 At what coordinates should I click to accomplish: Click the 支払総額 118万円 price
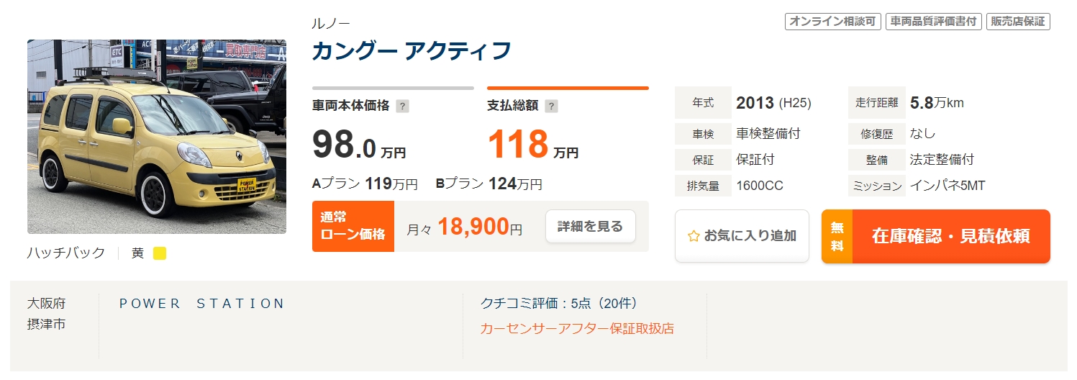tap(533, 145)
